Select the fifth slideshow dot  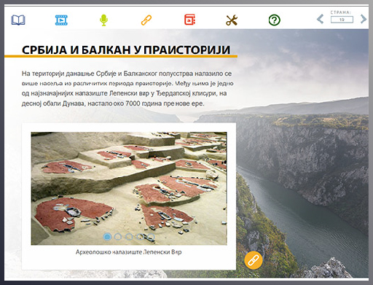click(151, 236)
